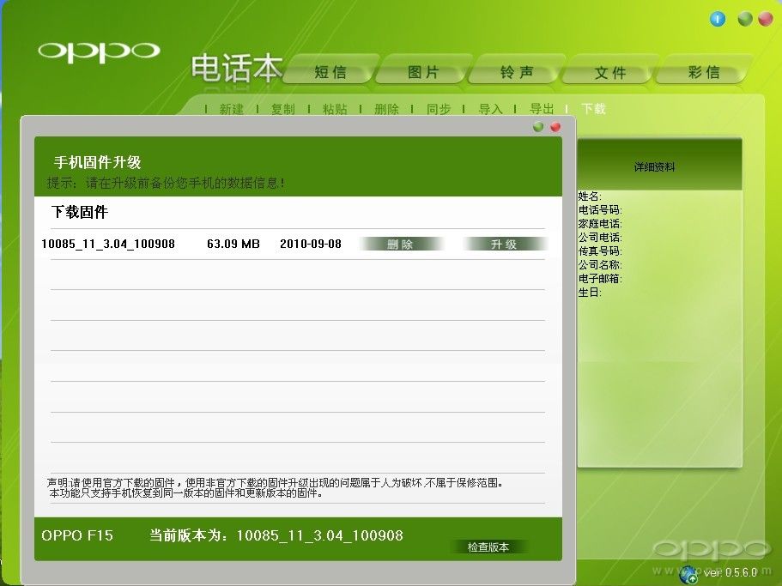The height and width of the screenshot is (586, 782).
Task: Click the 当前版本为 version text in footer
Action: 276,535
